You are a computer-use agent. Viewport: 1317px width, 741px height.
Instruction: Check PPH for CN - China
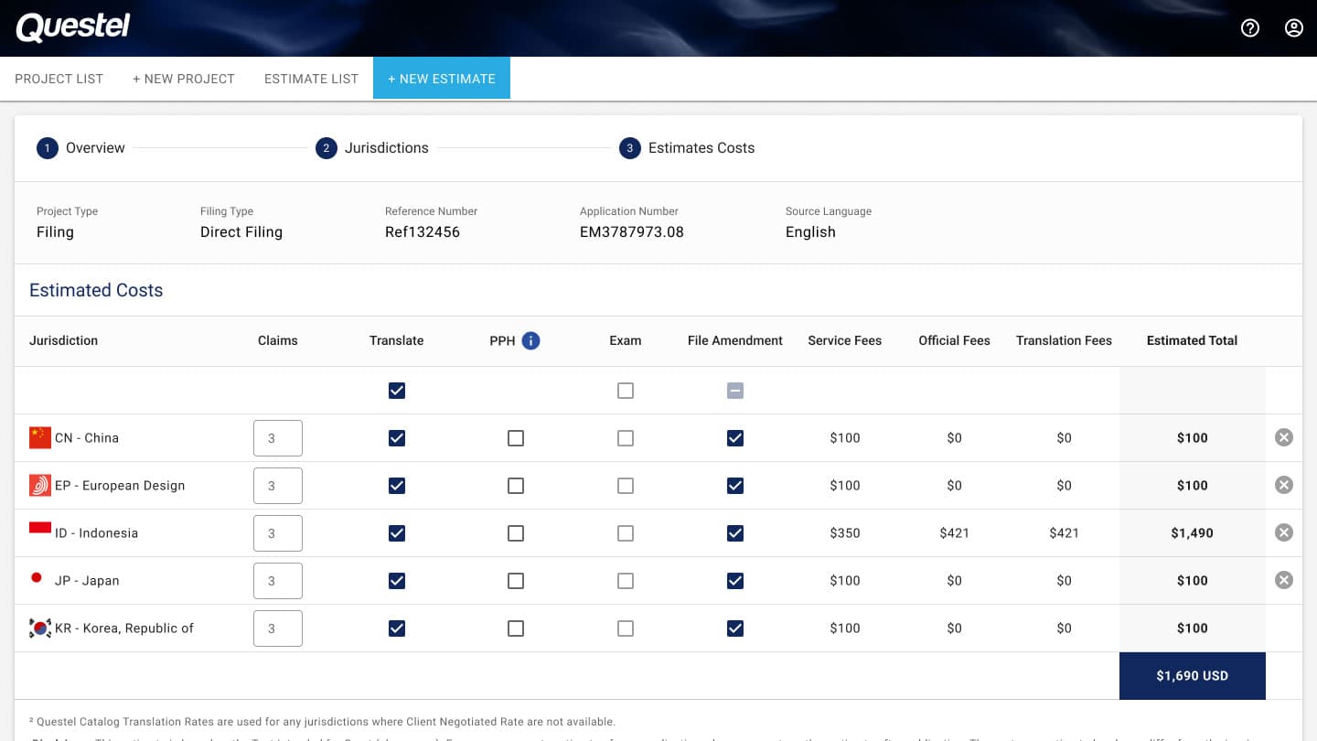pyautogui.click(x=516, y=438)
